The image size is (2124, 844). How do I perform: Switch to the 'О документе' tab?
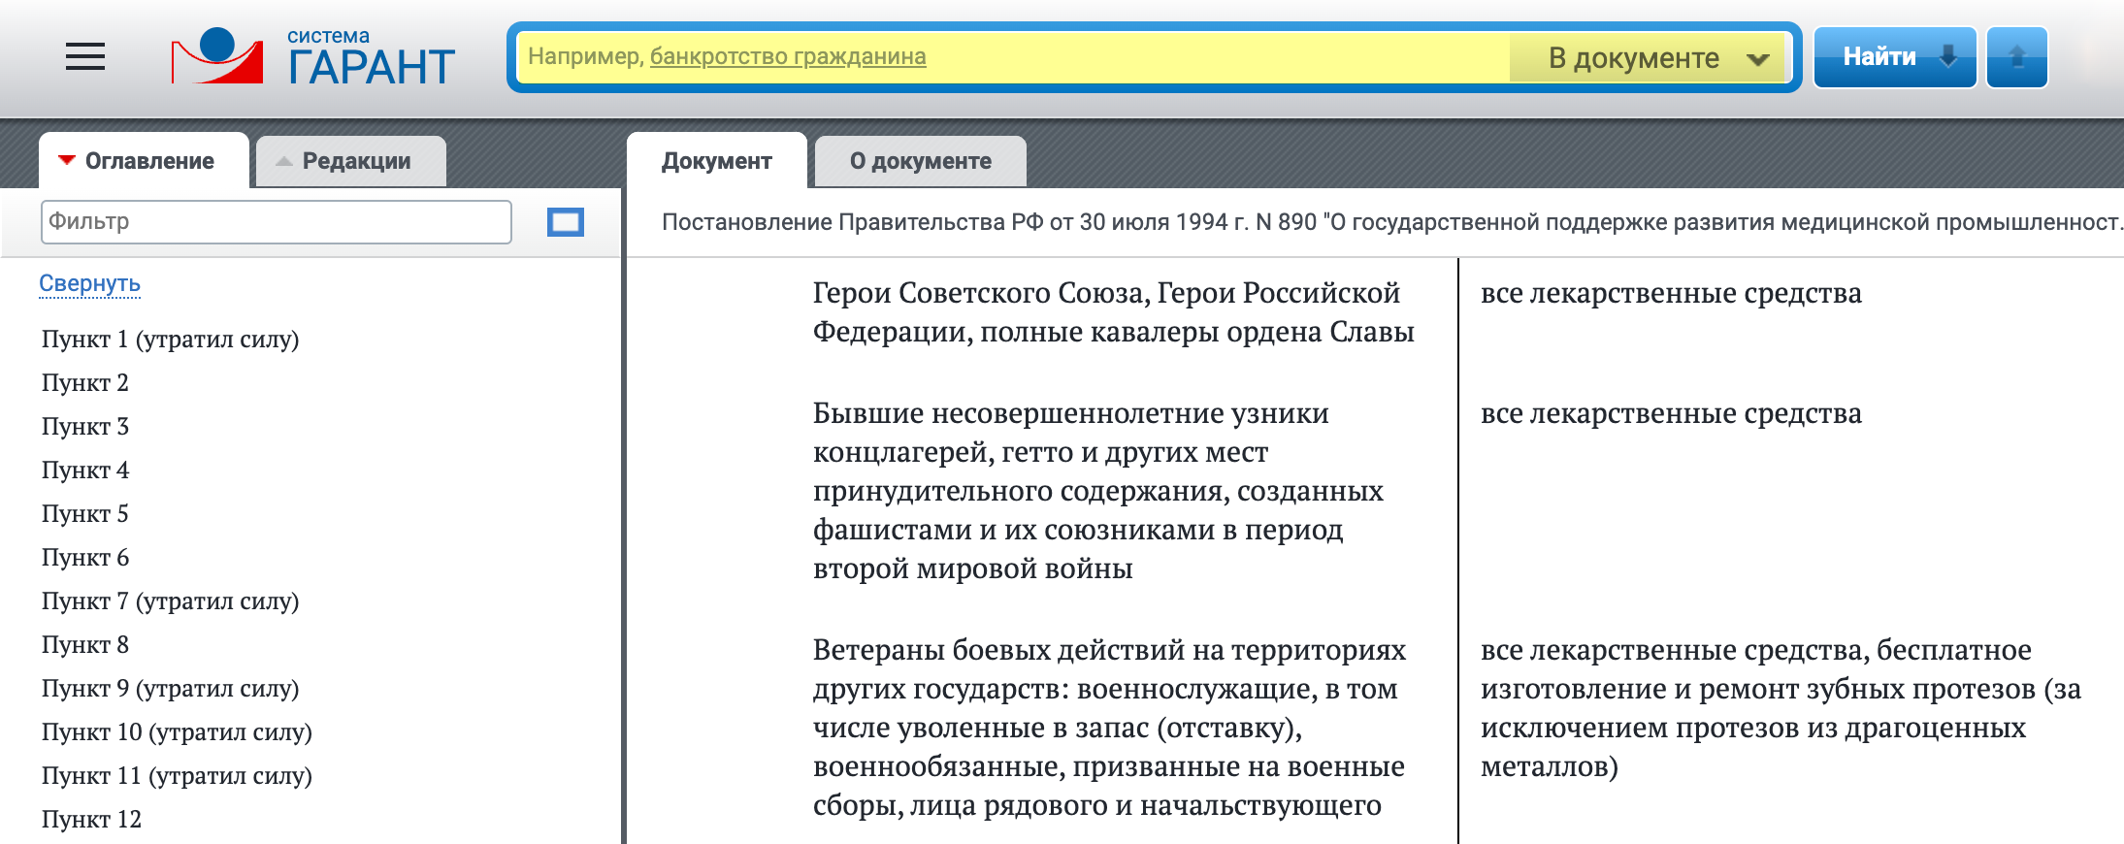pyautogui.click(x=921, y=161)
